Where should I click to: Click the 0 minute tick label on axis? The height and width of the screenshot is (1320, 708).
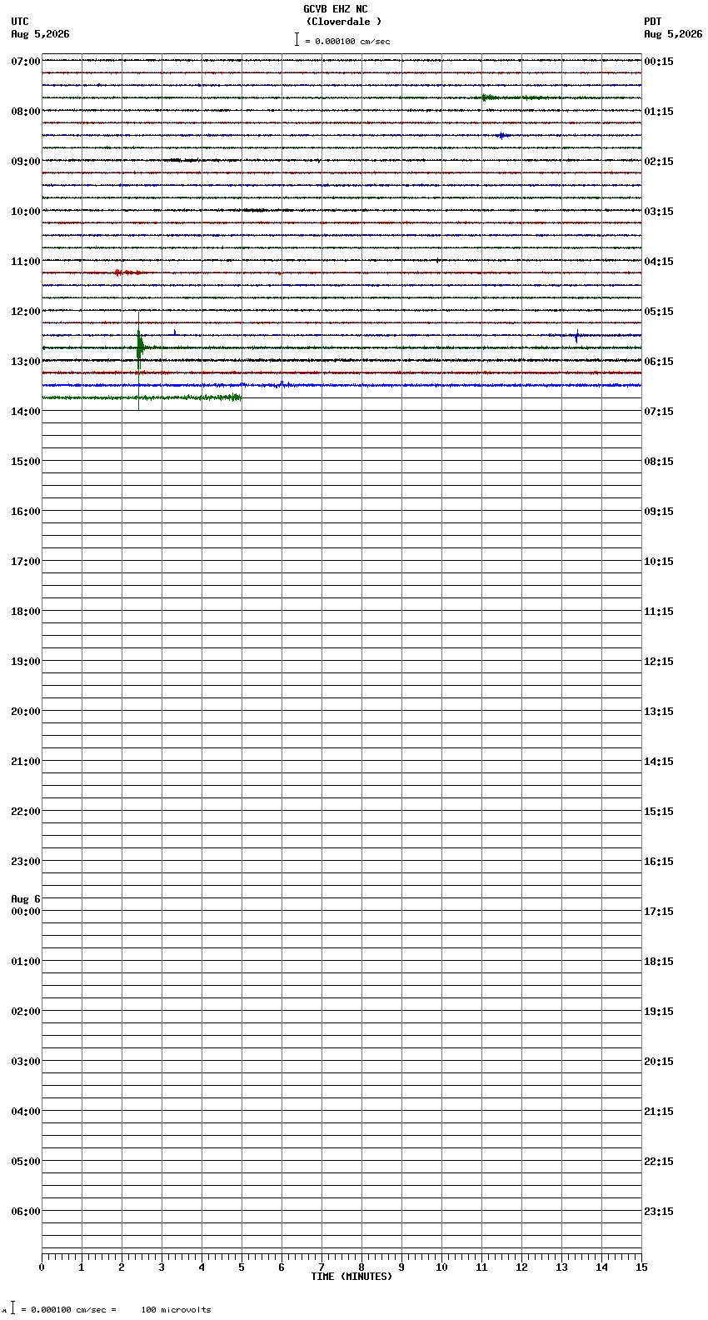[42, 1267]
